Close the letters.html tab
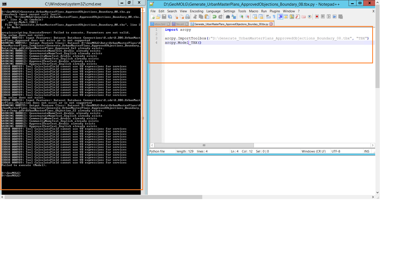 168,24
